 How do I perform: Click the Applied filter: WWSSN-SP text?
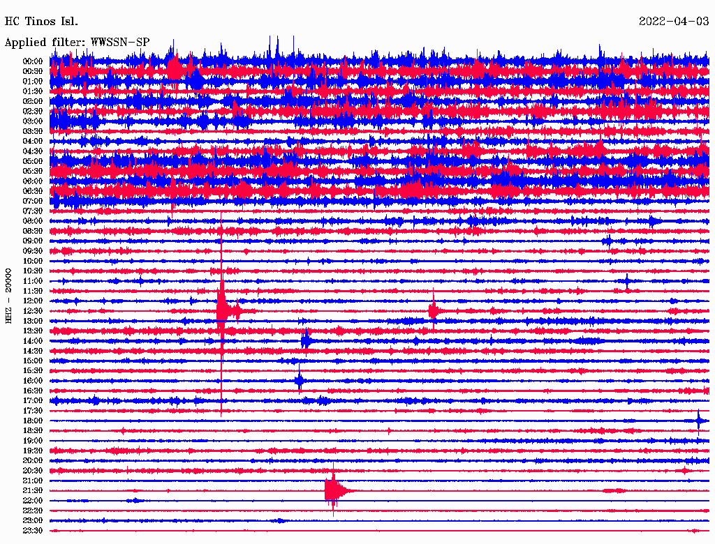[77, 43]
